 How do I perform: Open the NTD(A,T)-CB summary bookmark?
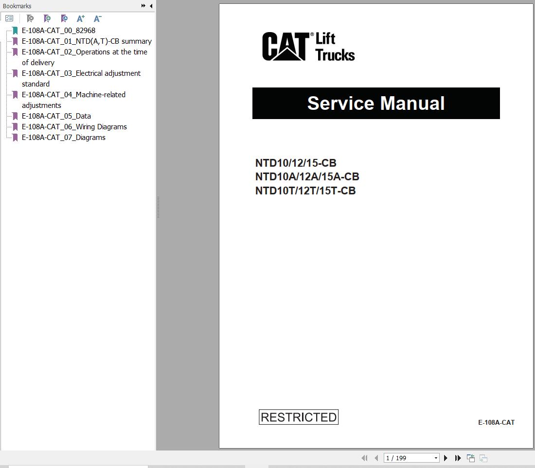pos(86,41)
